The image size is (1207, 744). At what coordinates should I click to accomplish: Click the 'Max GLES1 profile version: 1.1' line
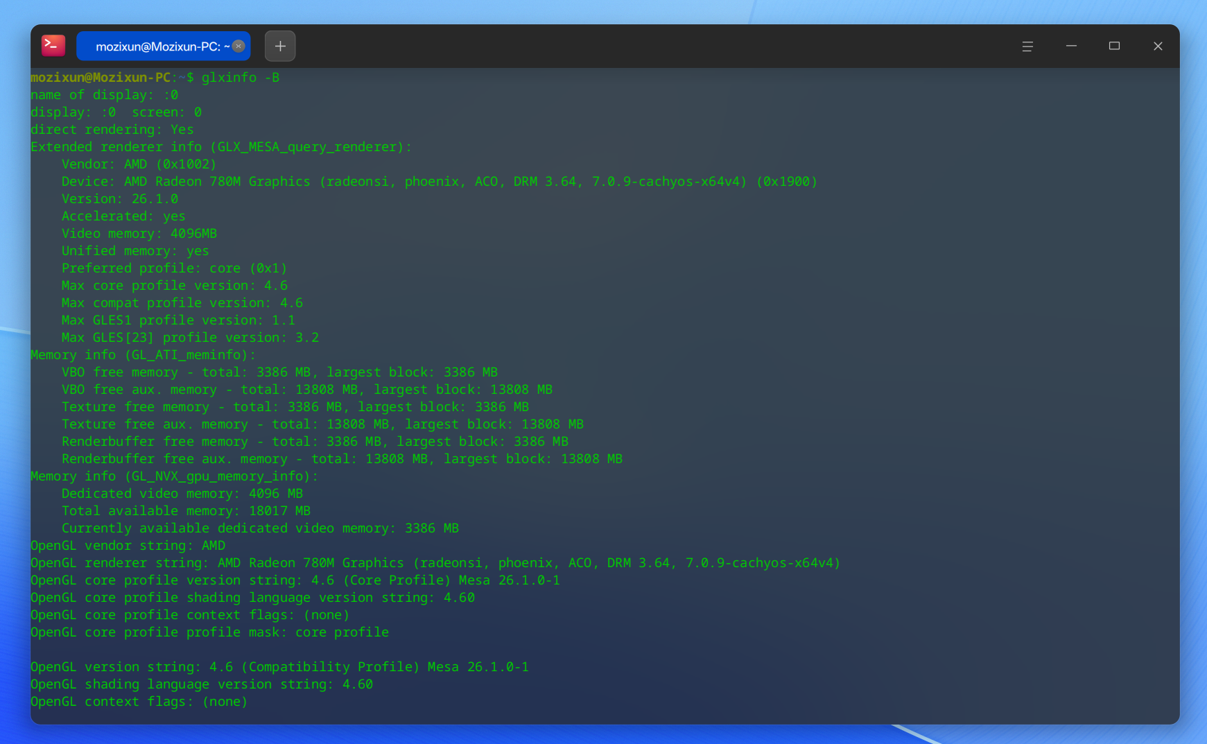178,320
